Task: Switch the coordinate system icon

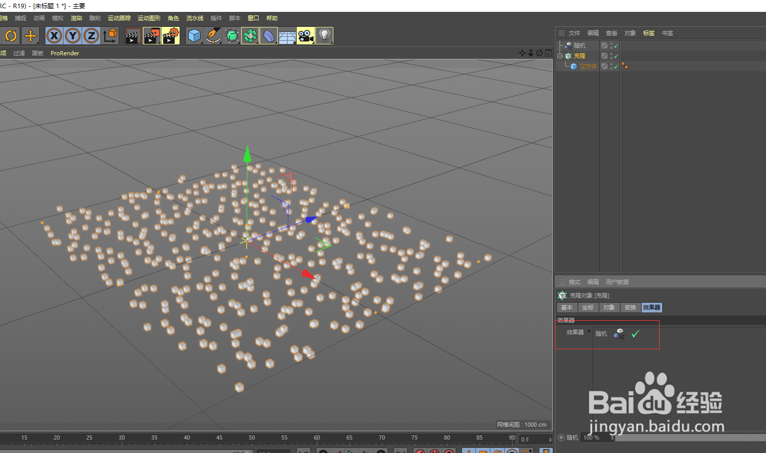Action: (110, 36)
